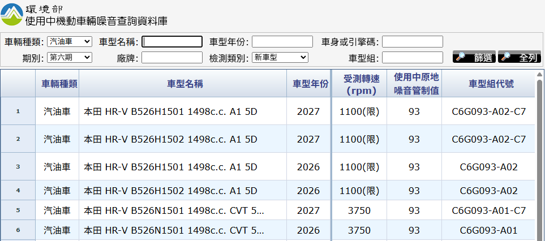Screen dimensions: 545x241
Task: Sort by 車輛種類 column header
Action: [57, 84]
